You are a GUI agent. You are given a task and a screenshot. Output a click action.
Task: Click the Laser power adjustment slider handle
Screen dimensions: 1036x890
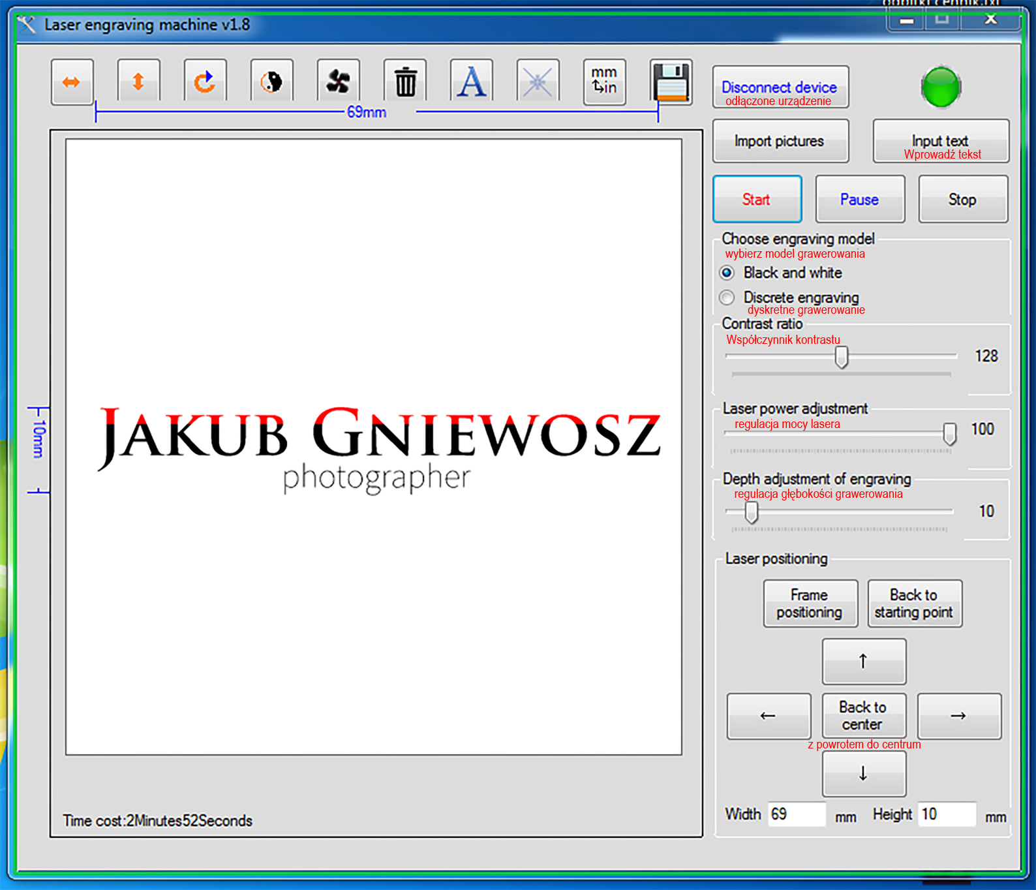pos(949,433)
